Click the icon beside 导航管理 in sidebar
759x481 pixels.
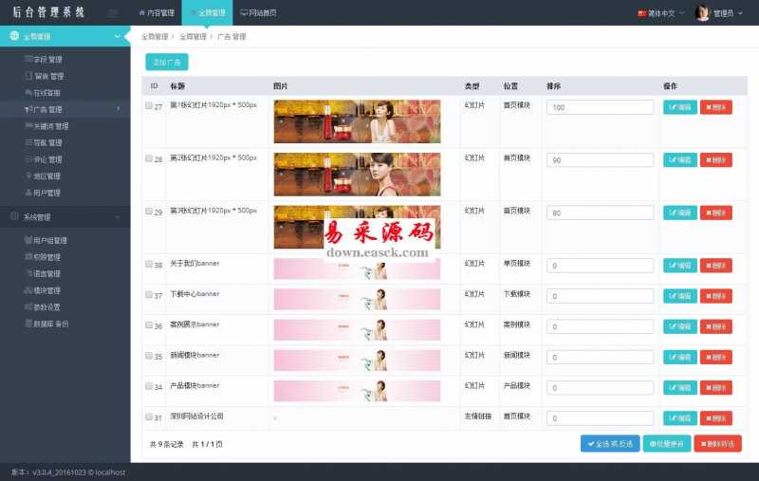(x=28, y=142)
